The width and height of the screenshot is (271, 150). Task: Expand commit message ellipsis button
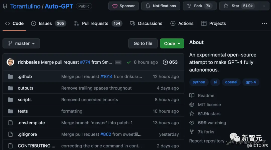(118, 62)
